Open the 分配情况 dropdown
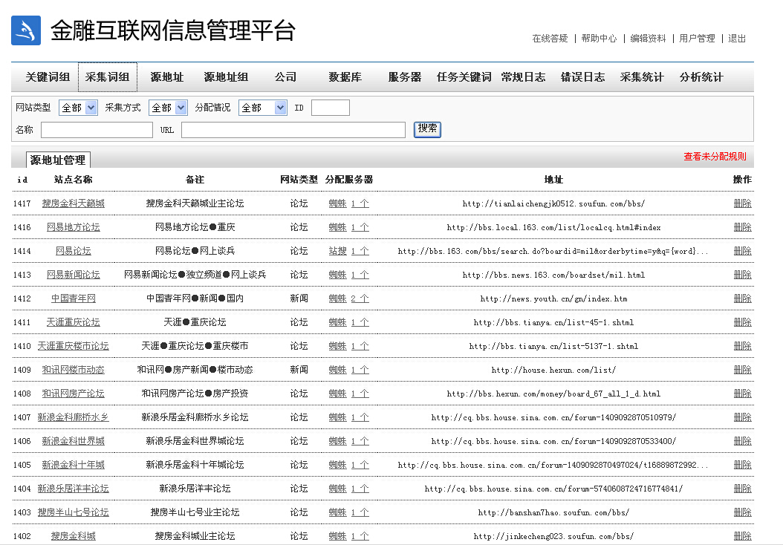The width and height of the screenshot is (783, 545). [263, 108]
